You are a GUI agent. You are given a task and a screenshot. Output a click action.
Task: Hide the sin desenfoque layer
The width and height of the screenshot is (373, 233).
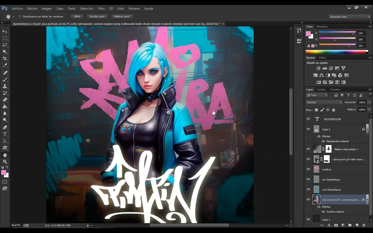click(x=308, y=179)
